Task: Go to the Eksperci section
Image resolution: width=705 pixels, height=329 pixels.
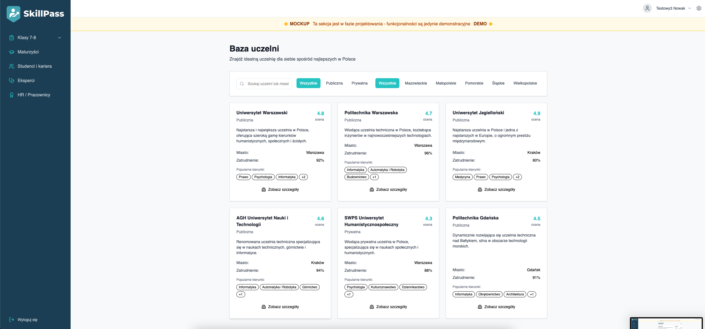Action: (35, 81)
